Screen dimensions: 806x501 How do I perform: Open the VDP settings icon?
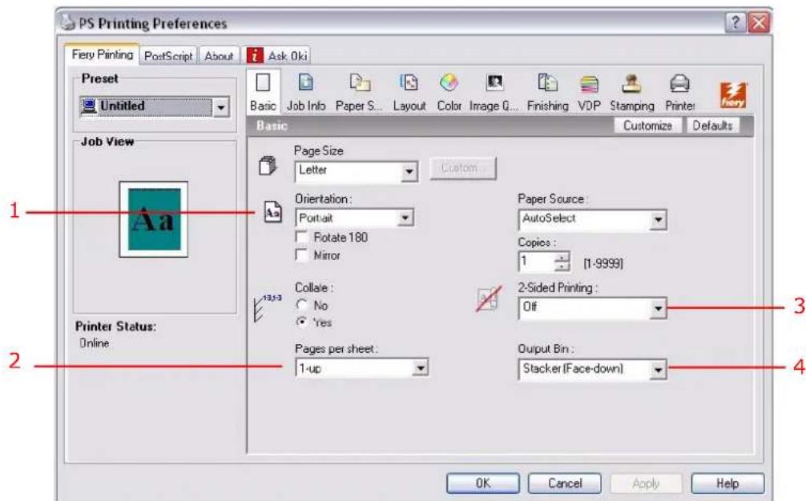pos(589,84)
